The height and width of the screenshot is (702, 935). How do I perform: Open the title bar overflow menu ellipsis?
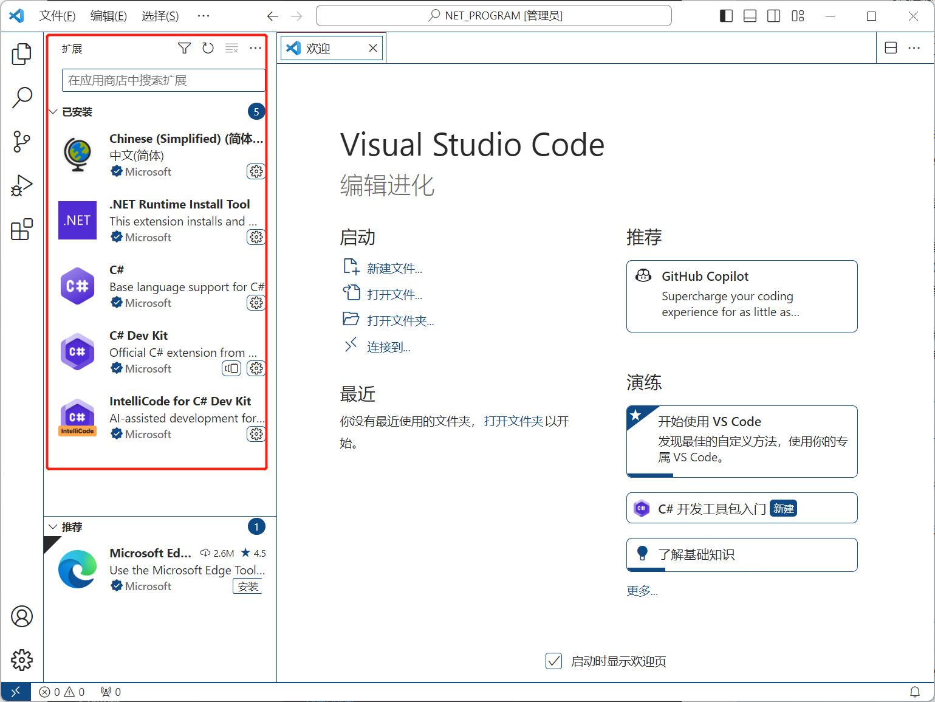(204, 16)
